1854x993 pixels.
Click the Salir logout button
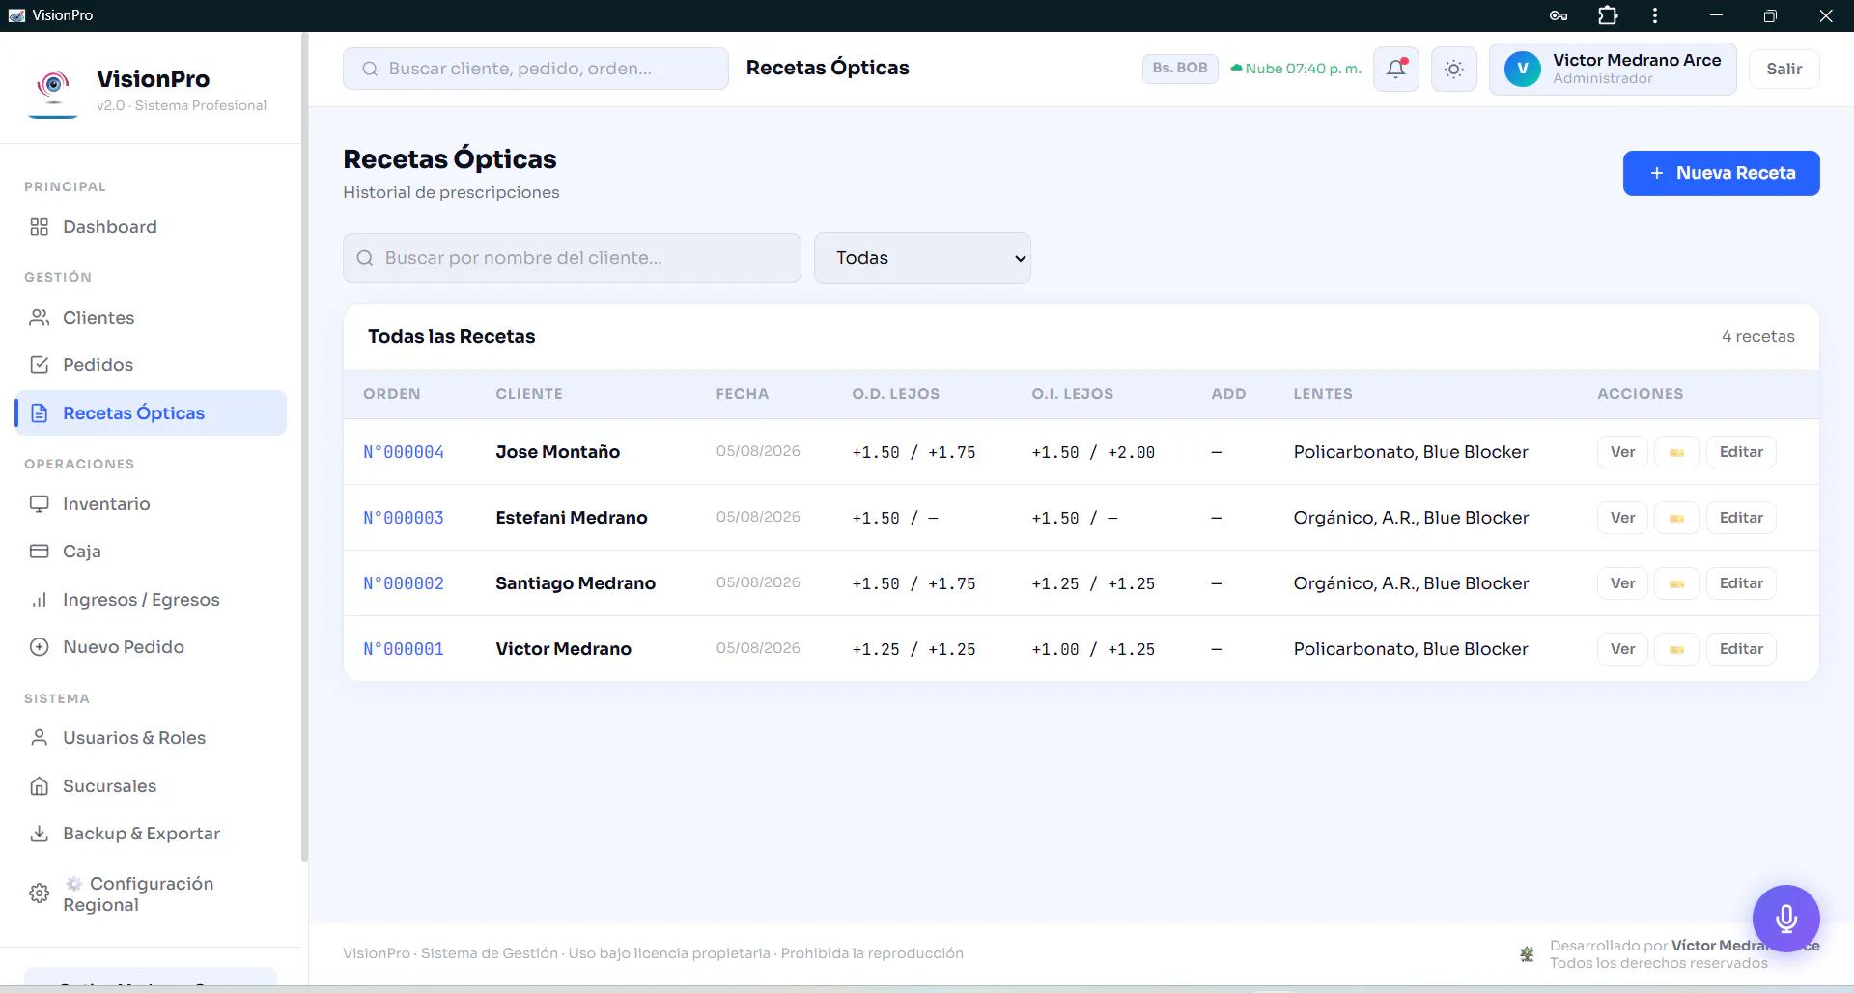click(x=1784, y=69)
